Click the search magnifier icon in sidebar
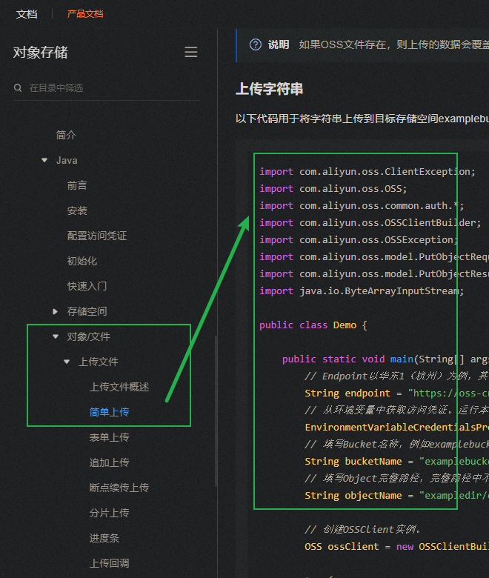This screenshot has width=489, height=578. (x=18, y=87)
